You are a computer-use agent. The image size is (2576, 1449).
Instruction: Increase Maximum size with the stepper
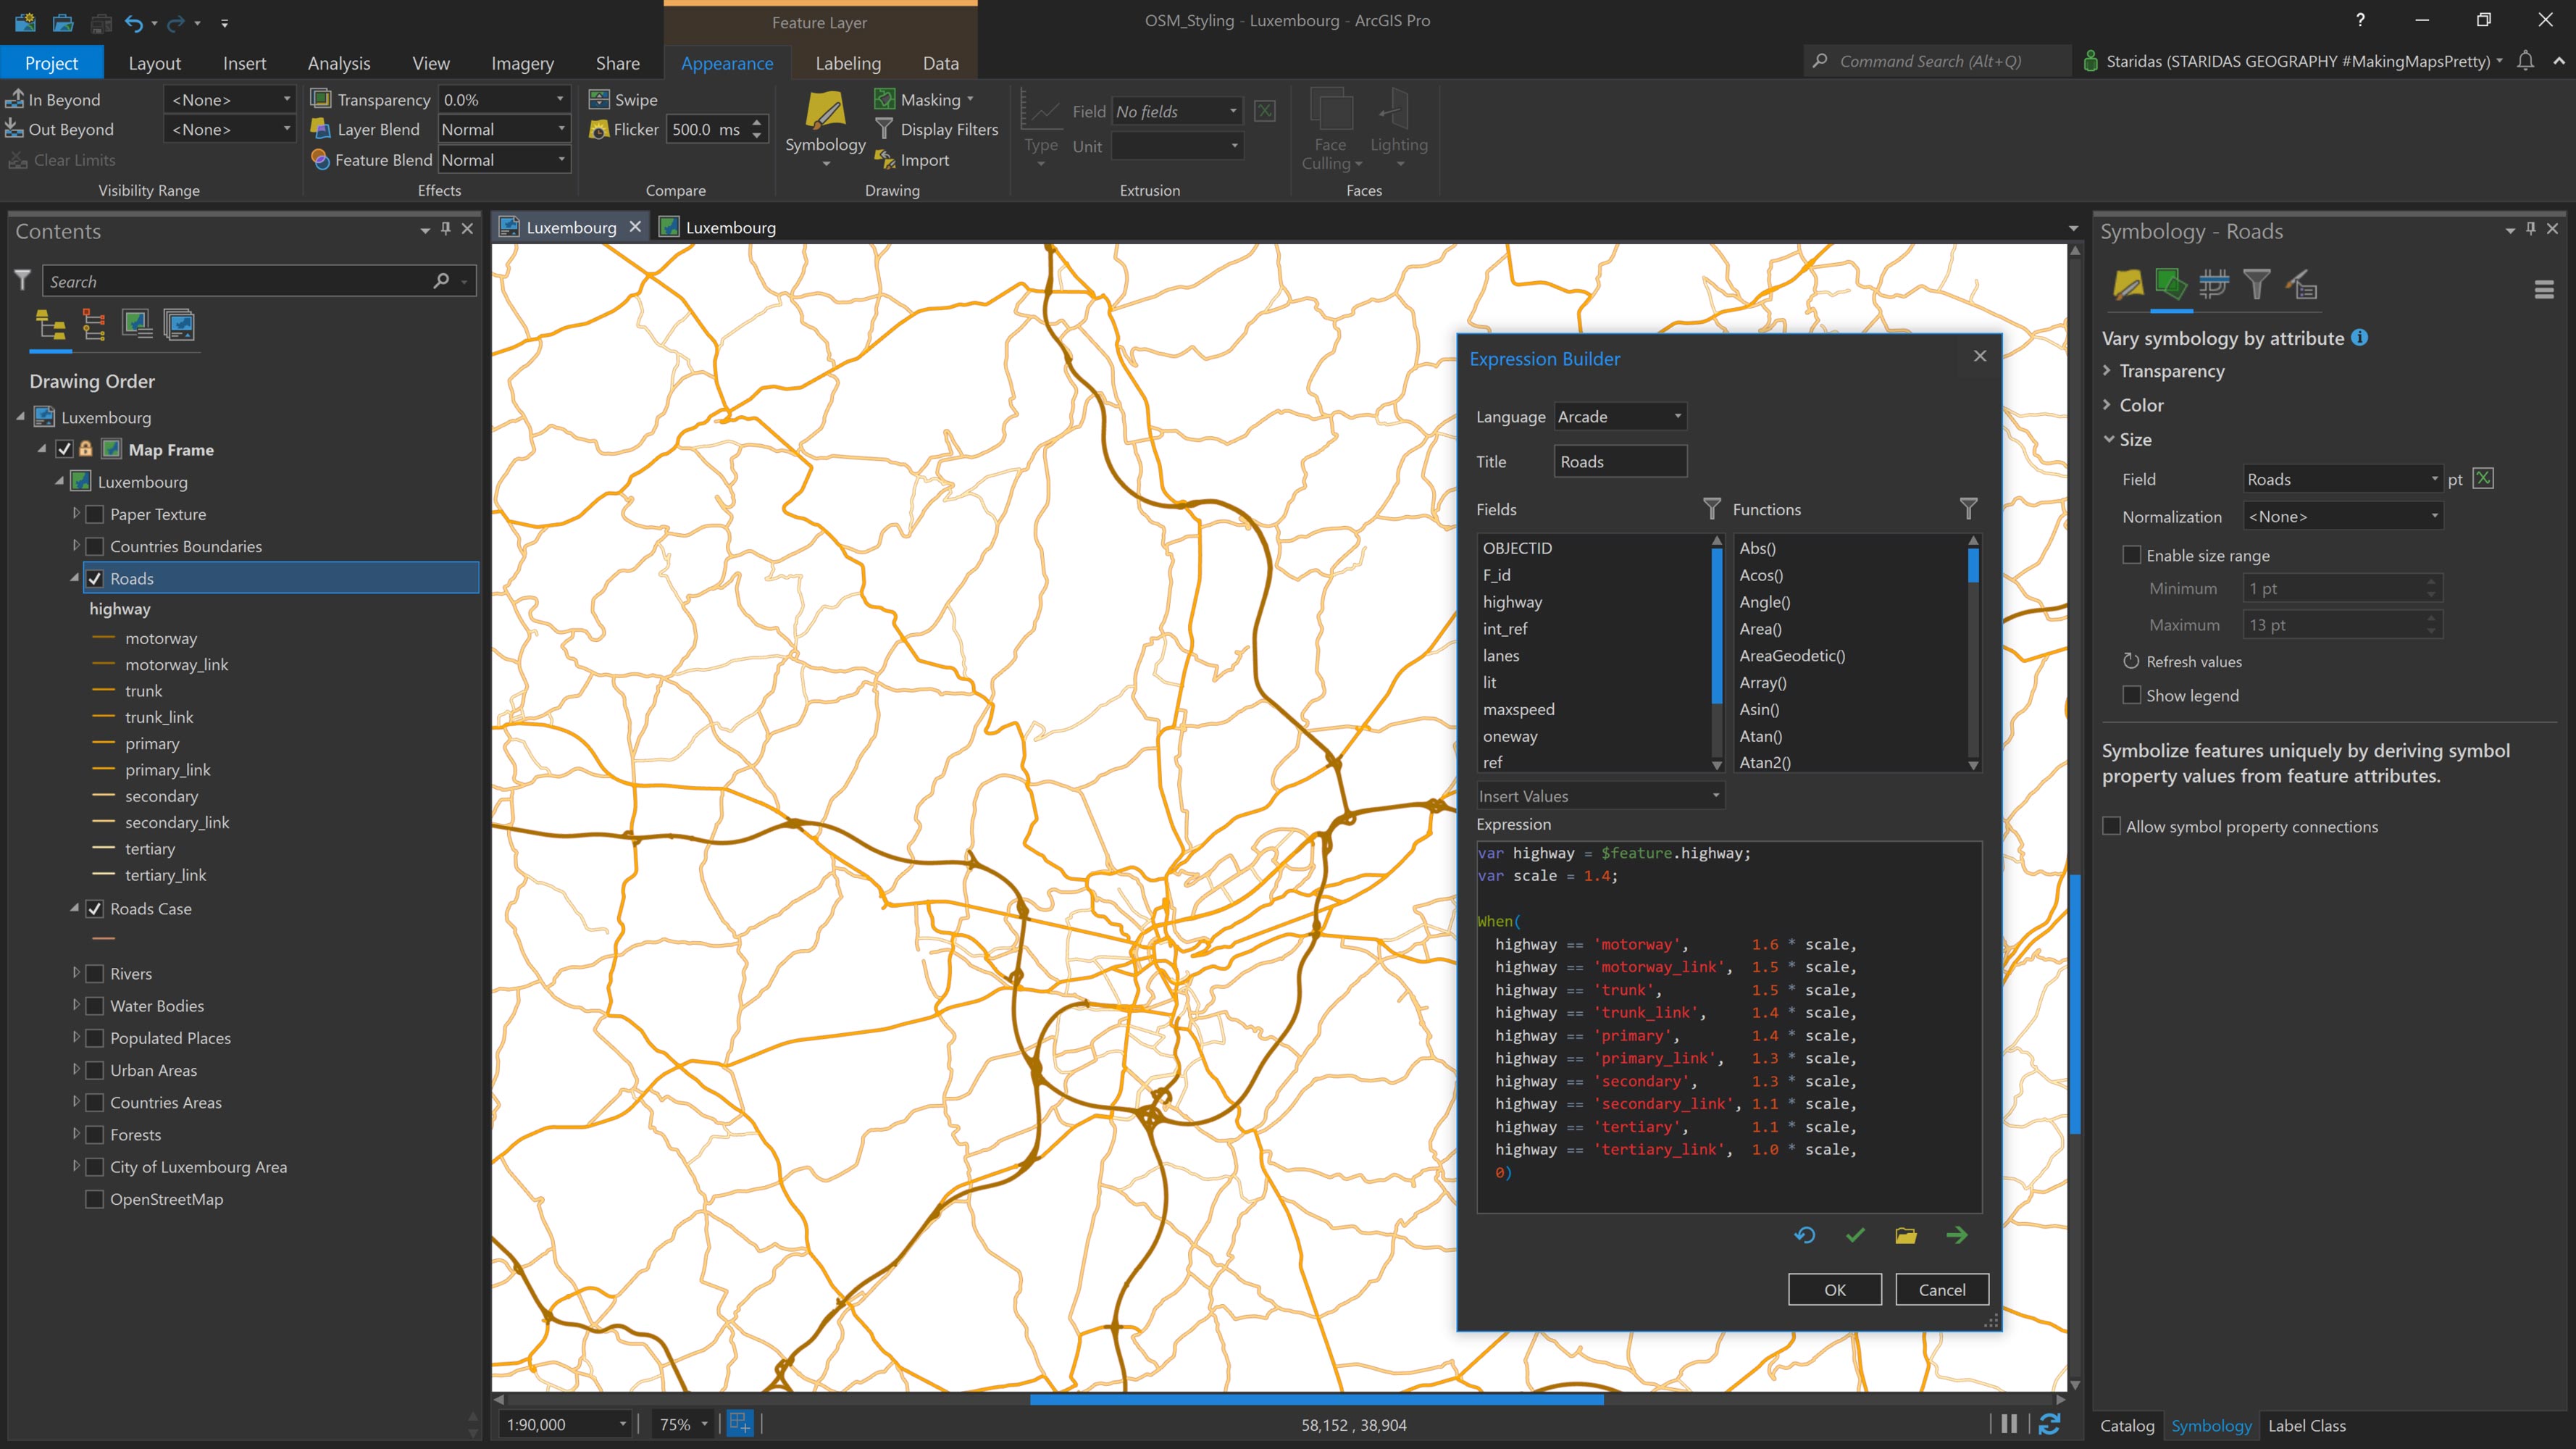tap(2432, 619)
